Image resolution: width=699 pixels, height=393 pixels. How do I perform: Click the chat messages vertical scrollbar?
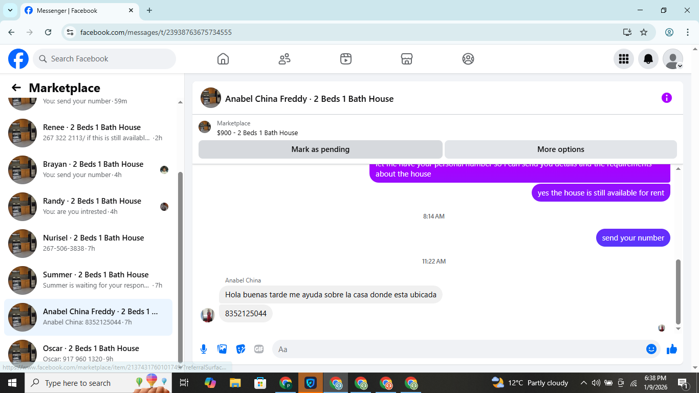click(679, 292)
